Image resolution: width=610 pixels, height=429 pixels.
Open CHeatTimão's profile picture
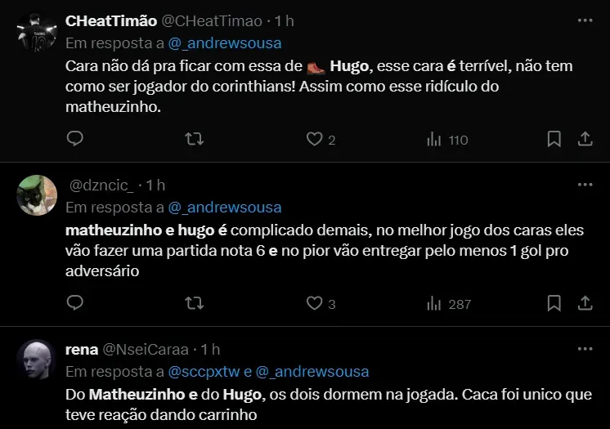click(x=37, y=33)
